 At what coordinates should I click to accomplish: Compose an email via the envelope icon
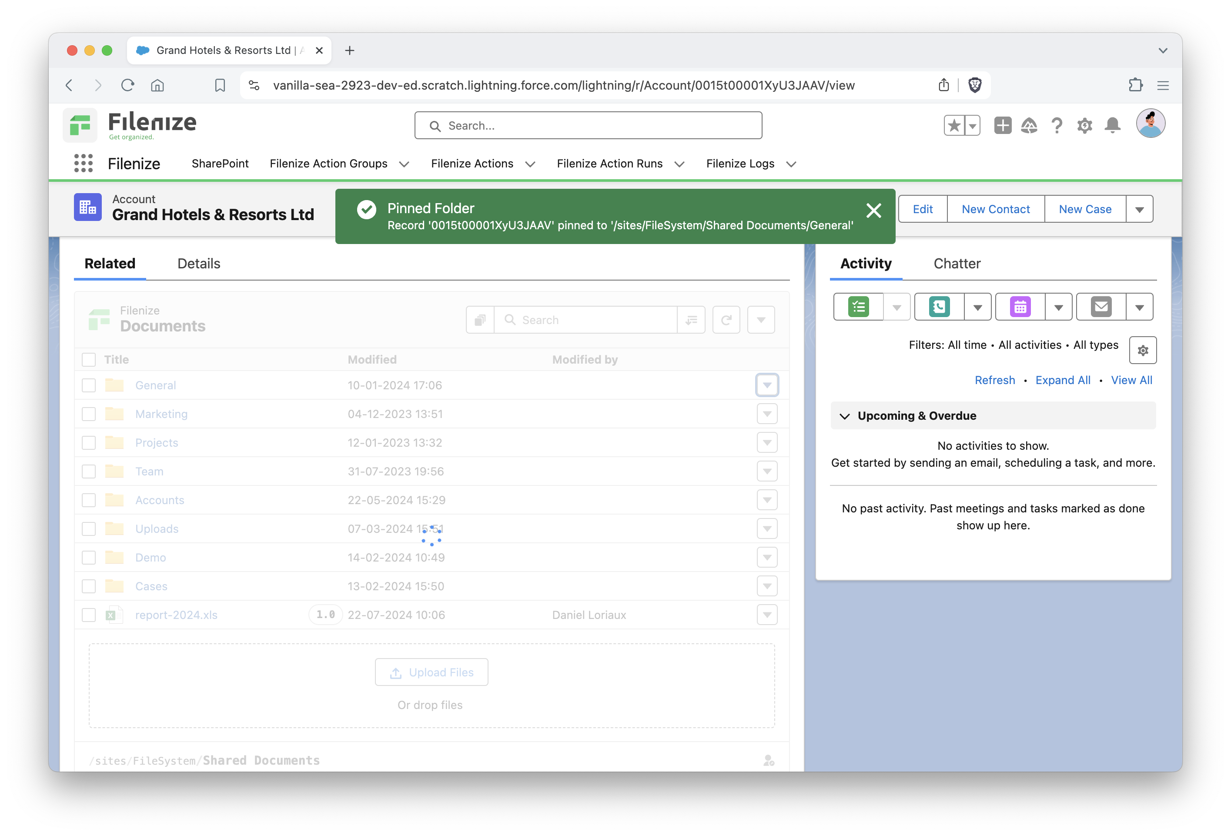(1101, 306)
